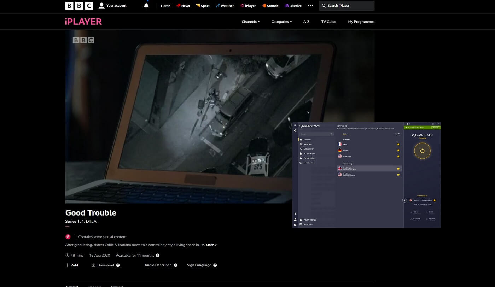Image resolution: width=495 pixels, height=287 pixels.
Task: Click CyberGhost ghost icon in left strip
Action: pos(295,131)
